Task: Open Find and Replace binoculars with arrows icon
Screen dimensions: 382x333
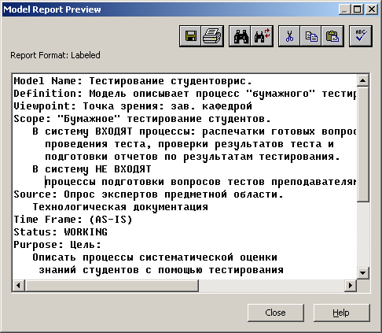Action: click(262, 36)
